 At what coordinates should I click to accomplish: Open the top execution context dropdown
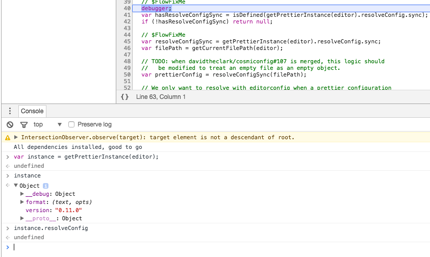coord(47,124)
